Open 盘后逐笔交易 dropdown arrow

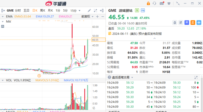pyautogui.click(x=132, y=77)
